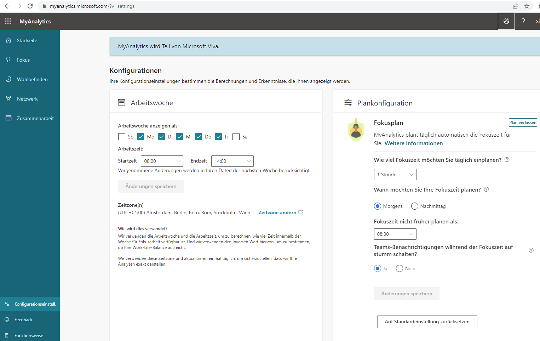The width and height of the screenshot is (540, 341).
Task: Click the MyAnalytics app title
Action: (x=35, y=21)
